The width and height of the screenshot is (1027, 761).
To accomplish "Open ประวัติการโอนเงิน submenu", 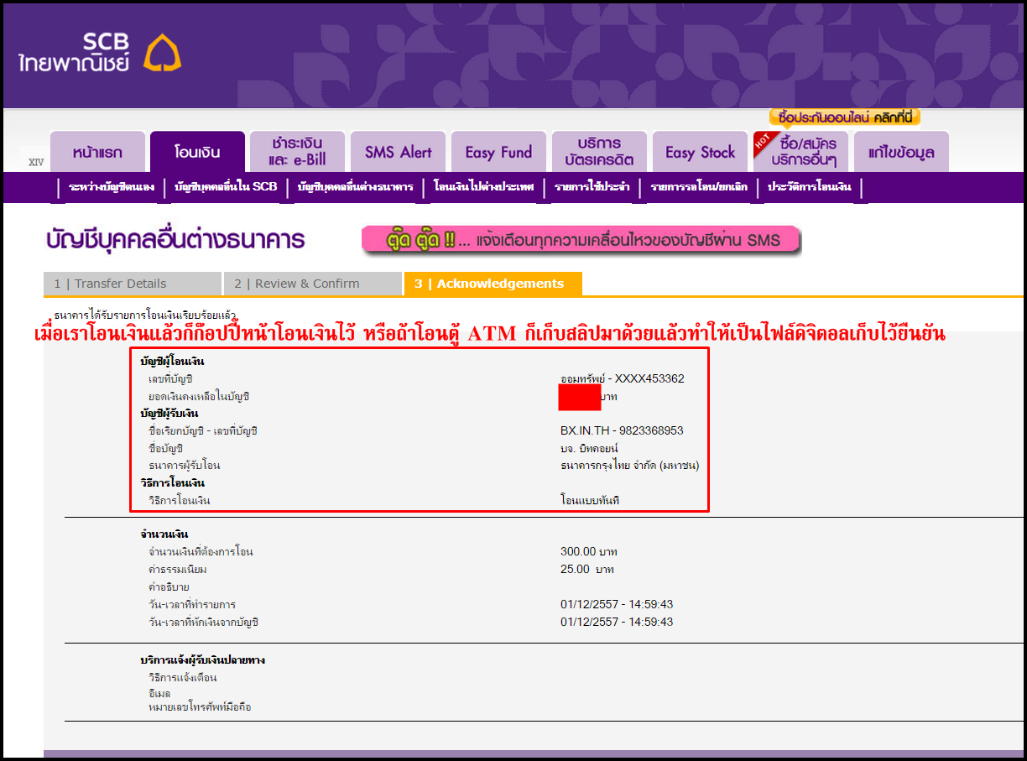I will (809, 187).
